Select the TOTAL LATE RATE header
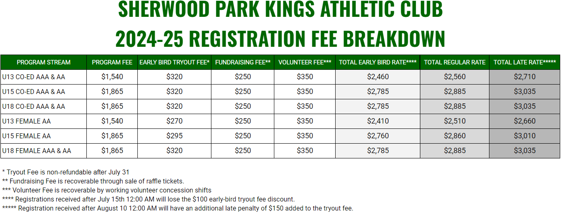This screenshot has width=561, height=213. pyautogui.click(x=525, y=62)
